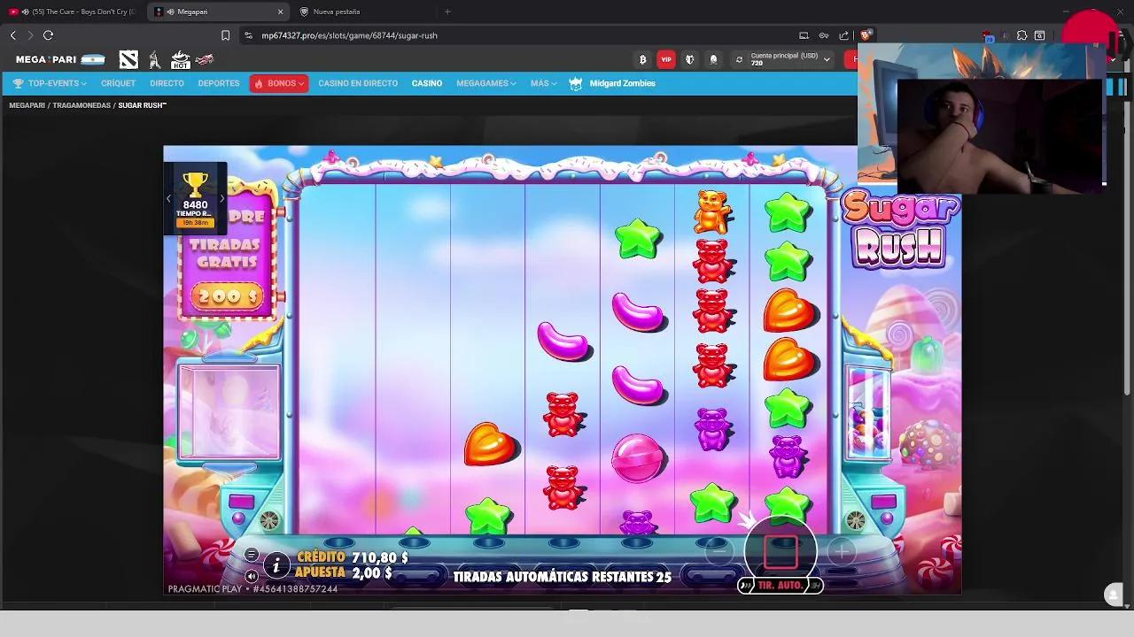Click the HOT games icon near MEGAPARI logo
Screen dimensions: 1134x637
(x=180, y=58)
